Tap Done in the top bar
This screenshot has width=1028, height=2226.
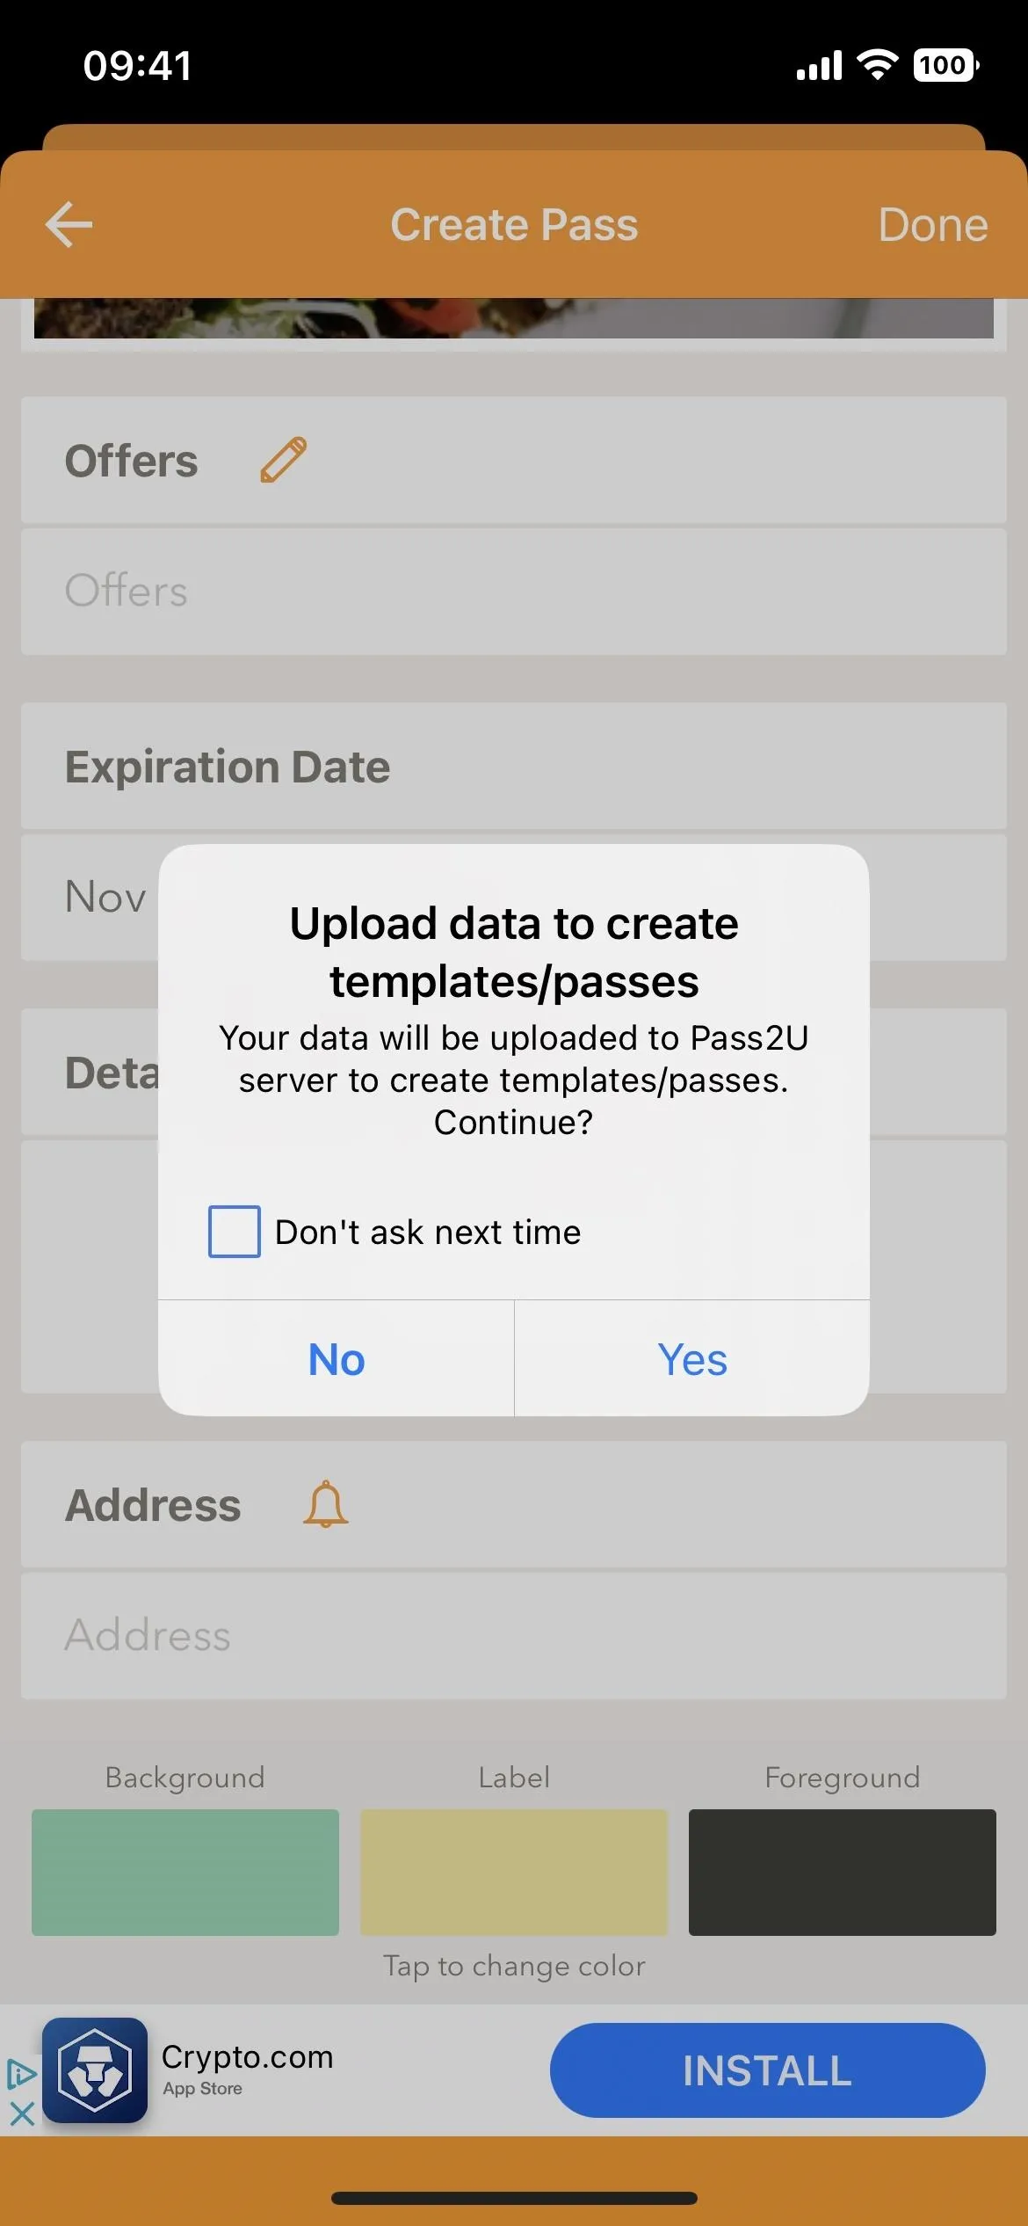pos(933,225)
